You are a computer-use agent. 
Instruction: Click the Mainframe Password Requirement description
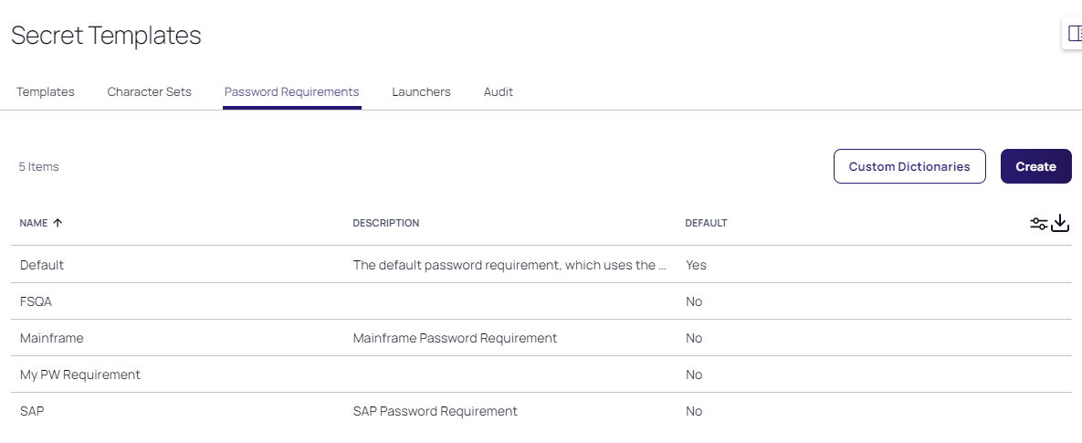coord(454,338)
